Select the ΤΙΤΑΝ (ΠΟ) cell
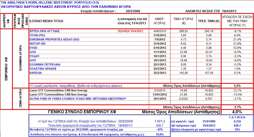The height and width of the screenshot is (137, 254). tap(37, 35)
